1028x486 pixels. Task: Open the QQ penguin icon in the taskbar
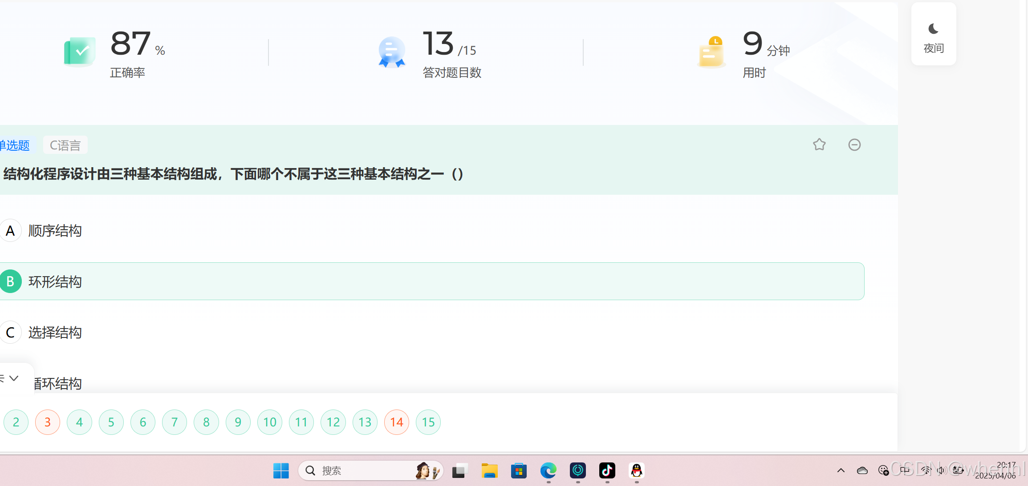point(636,470)
